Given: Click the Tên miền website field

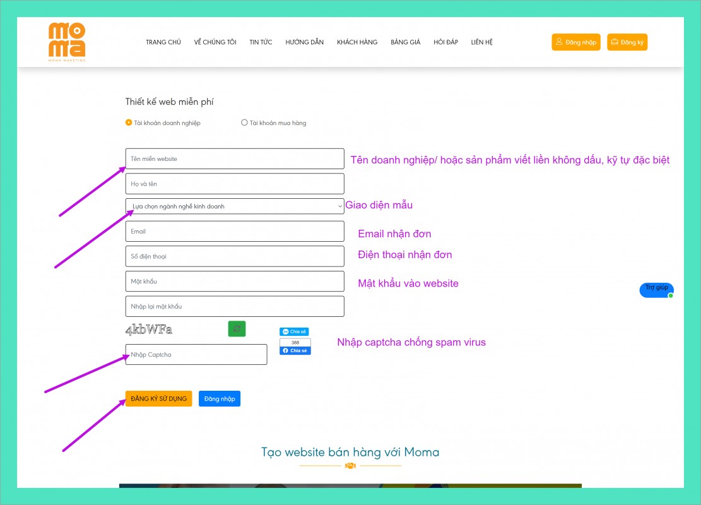Looking at the screenshot, I should [x=235, y=159].
